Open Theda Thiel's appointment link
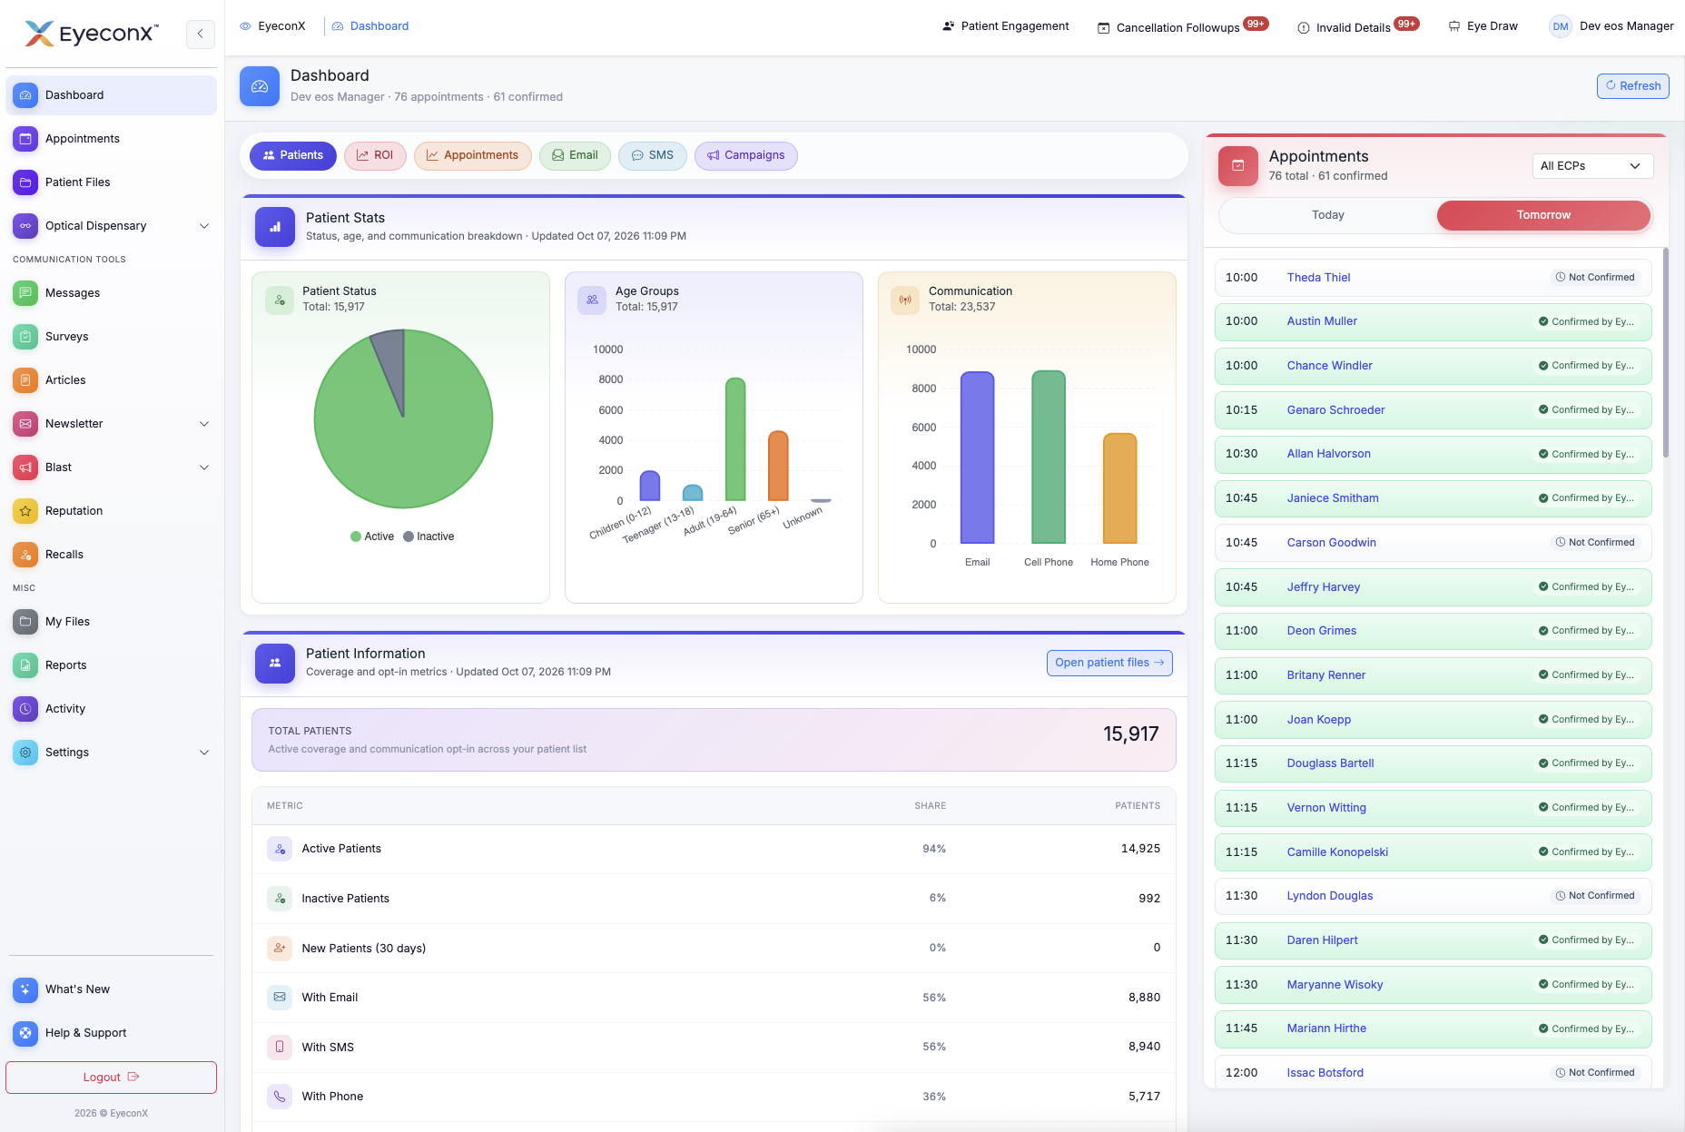 tap(1318, 278)
